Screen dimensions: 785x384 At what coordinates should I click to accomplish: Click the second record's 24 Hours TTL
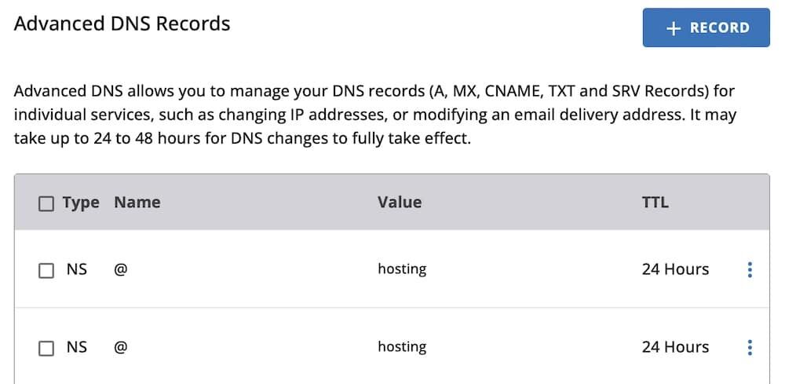click(x=675, y=347)
